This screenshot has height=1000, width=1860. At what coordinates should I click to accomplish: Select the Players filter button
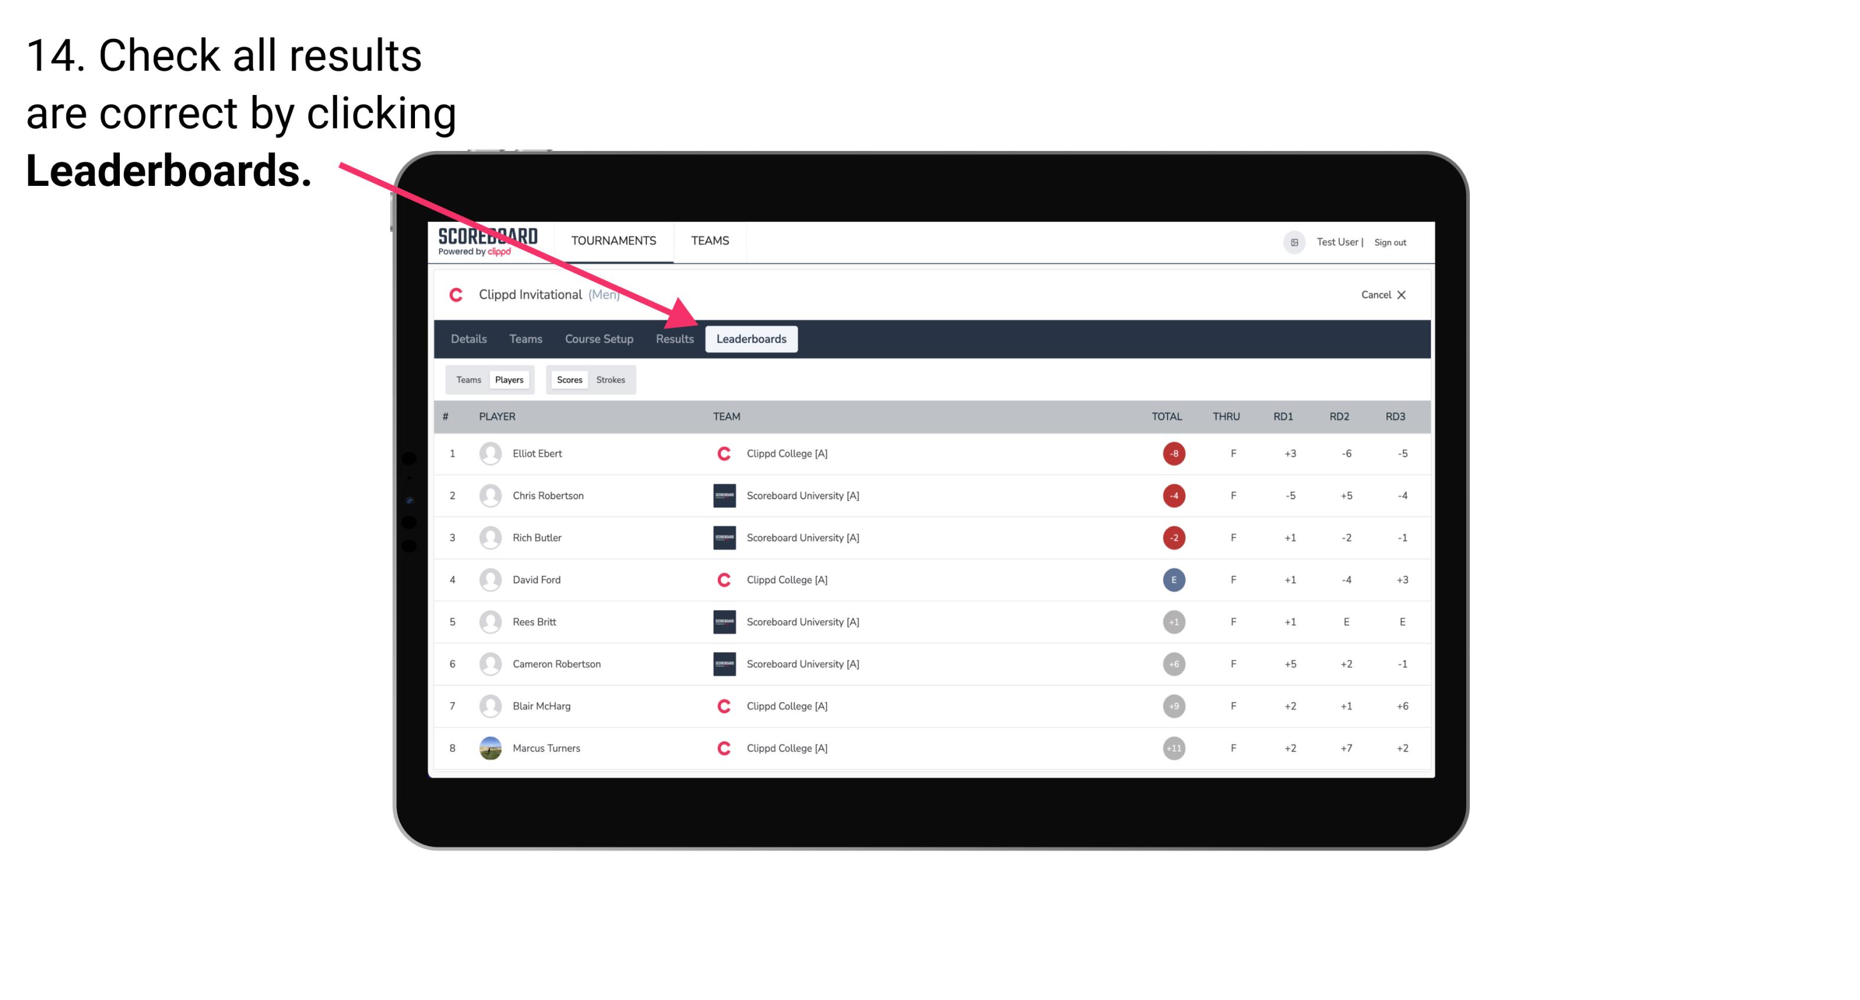tap(509, 379)
